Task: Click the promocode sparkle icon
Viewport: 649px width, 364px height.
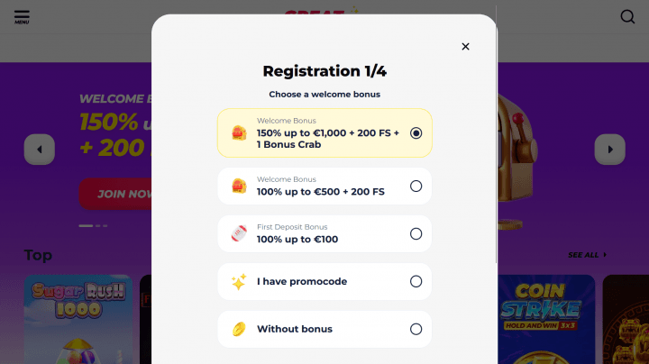Action: point(239,282)
